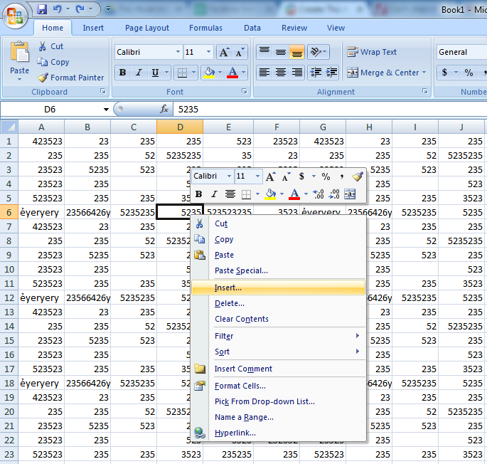487x464 pixels.
Task: Switch to the Page Layout ribbon tab
Action: [x=147, y=28]
